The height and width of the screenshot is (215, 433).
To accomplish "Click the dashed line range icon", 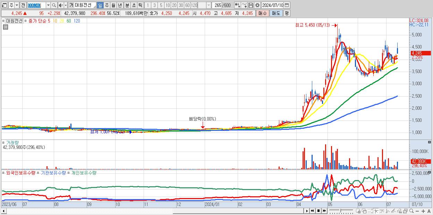I will [370, 211].
